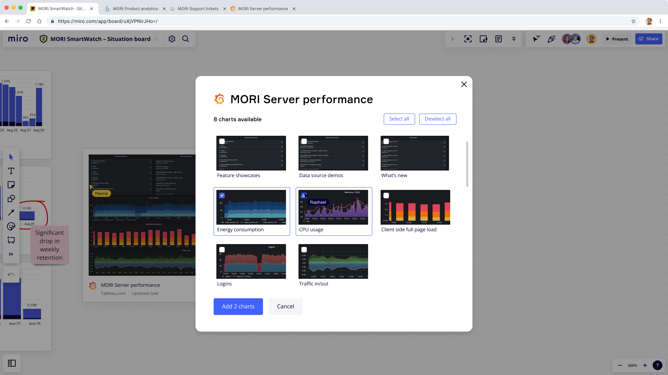Viewport: 668px width, 375px height.
Task: Expand more apps double chevron
Action: (x=514, y=39)
